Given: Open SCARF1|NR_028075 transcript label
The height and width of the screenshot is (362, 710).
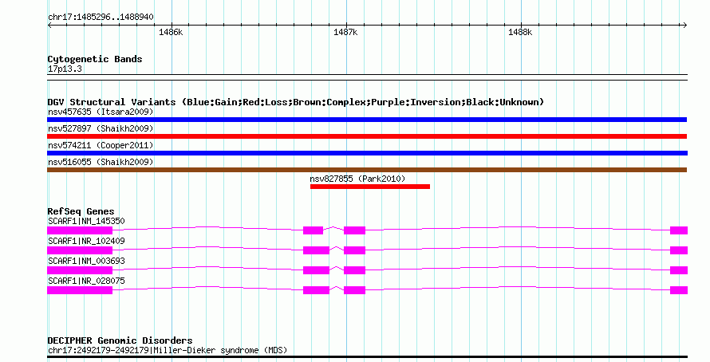Looking at the screenshot, I should (x=86, y=281).
